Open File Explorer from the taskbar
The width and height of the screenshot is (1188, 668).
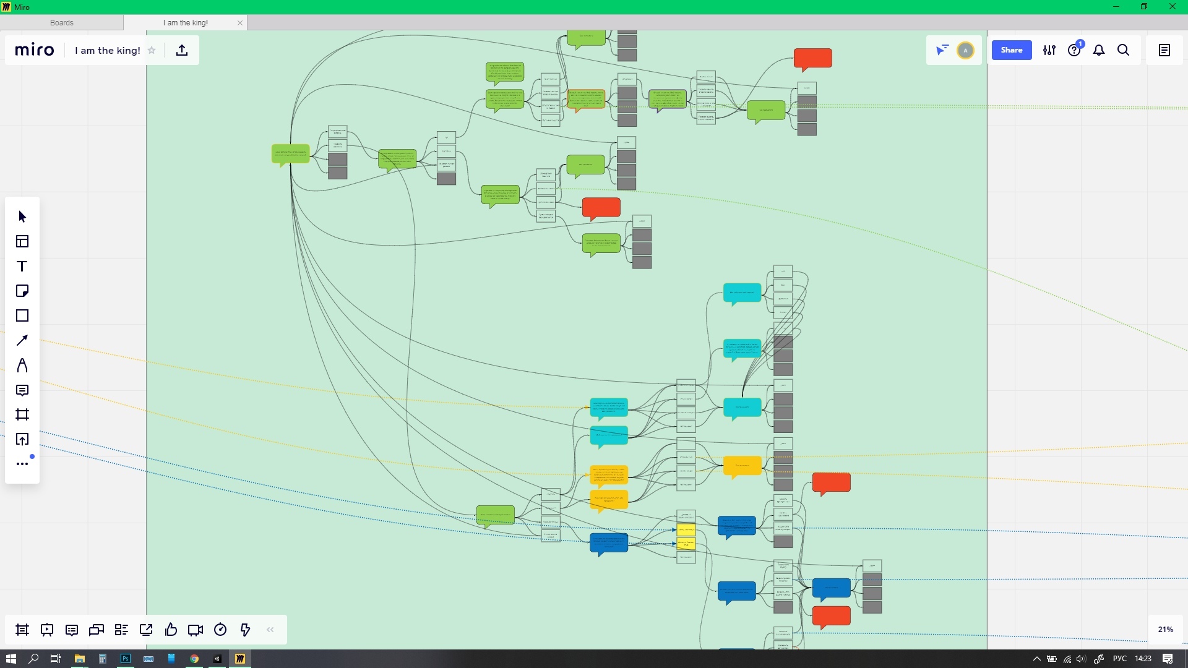pyautogui.click(x=79, y=659)
